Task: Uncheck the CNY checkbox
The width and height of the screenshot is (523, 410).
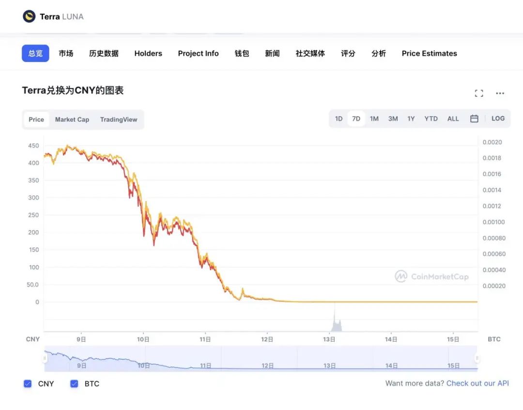Action: pyautogui.click(x=28, y=383)
